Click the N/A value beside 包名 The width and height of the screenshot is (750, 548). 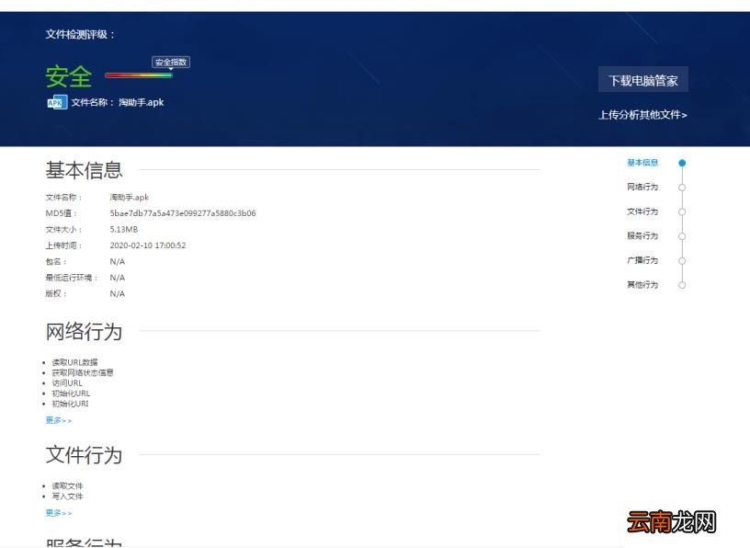[118, 262]
